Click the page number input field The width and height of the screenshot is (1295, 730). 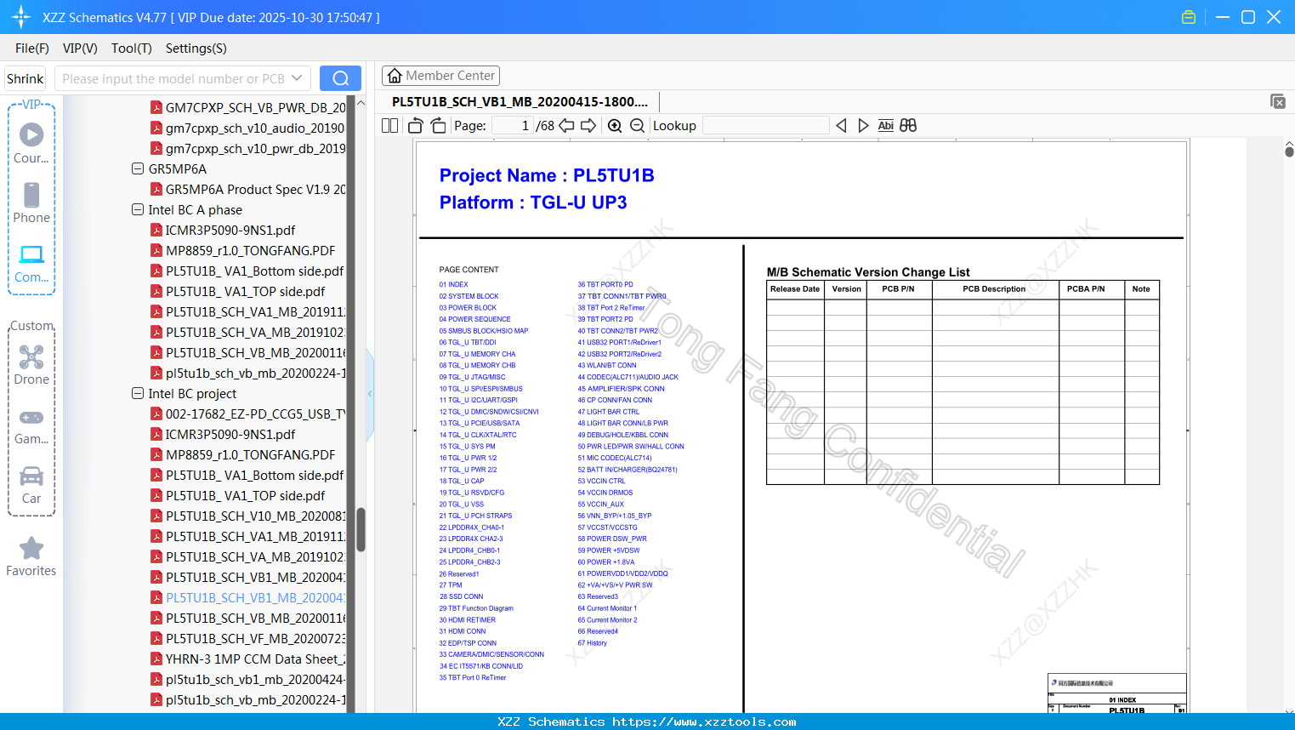pos(512,126)
